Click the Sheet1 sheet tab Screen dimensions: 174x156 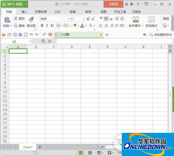coord(28,147)
